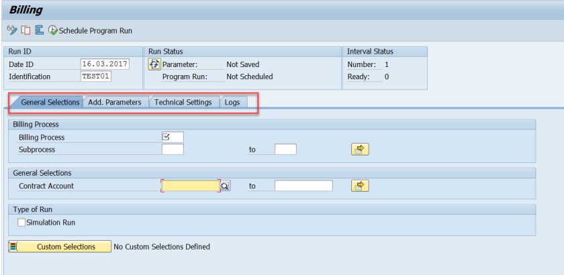
Task: Click the 'Not Scheduled' program run text
Action: point(250,76)
